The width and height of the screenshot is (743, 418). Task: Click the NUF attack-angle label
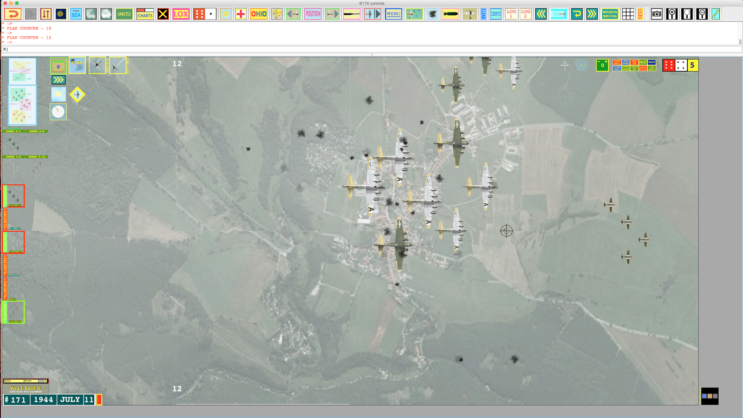643,62
